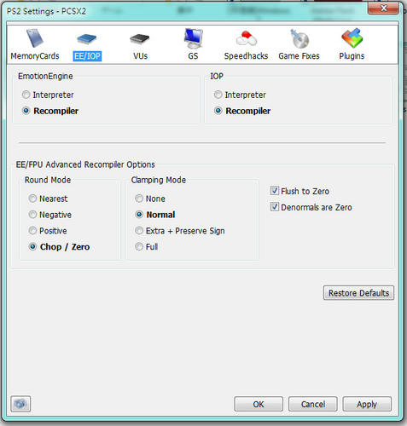Set Clamping Mode to Normal

coord(155,215)
